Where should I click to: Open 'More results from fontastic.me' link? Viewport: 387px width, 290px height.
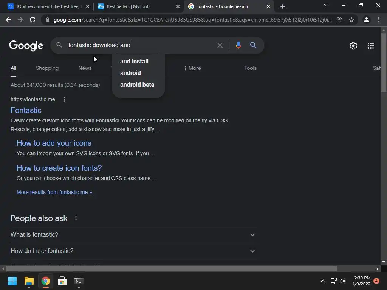pyautogui.click(x=54, y=192)
